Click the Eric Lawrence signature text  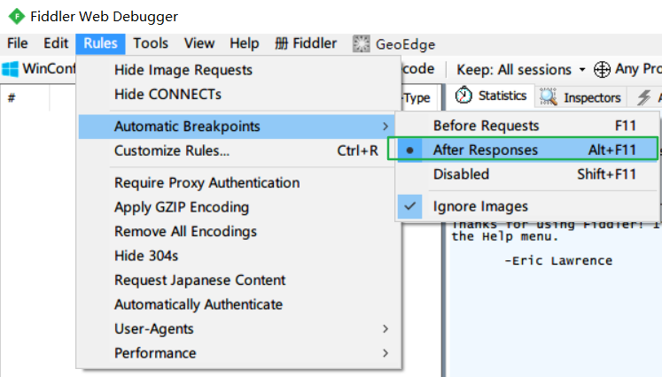tap(558, 261)
